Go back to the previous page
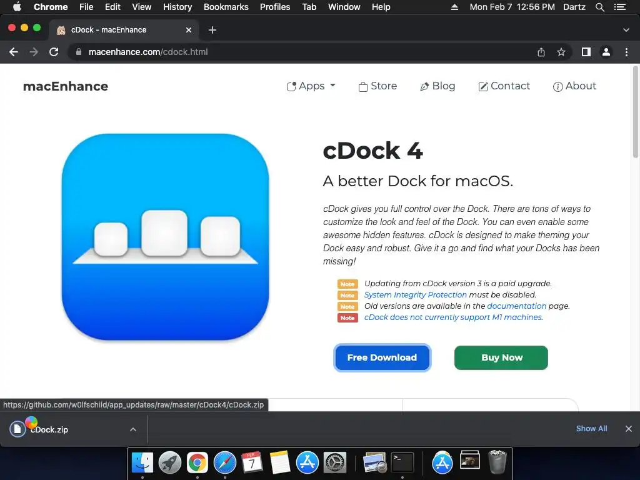640x480 pixels. [x=14, y=52]
